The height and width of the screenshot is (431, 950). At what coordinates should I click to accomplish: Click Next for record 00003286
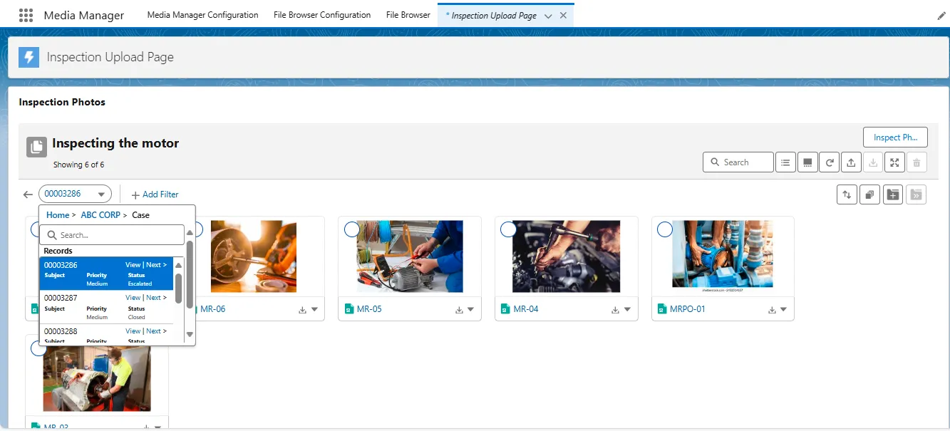(156, 265)
